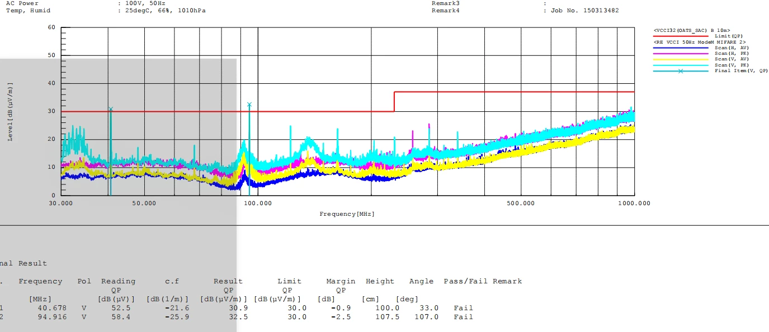Click the 'Frequency' table column header
Image resolution: width=769 pixels, height=332 pixels.
(40, 281)
